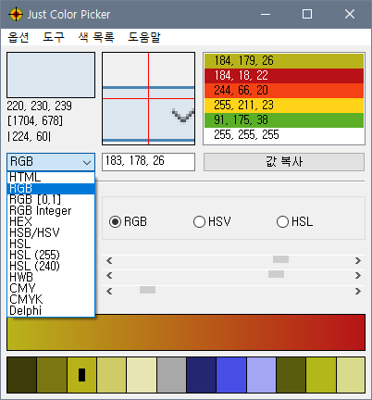Open the 도움말 menu
Screen dimensions: 372x400
click(144, 37)
